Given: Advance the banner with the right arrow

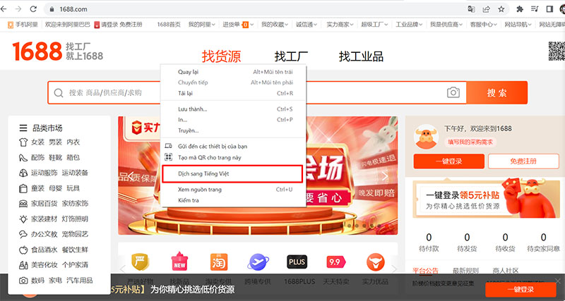Looking at the screenshot, I should [385, 176].
